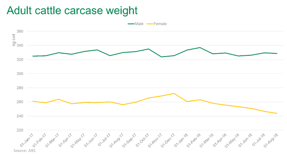Click the Female legend entry
This screenshot has width=287, height=155.
coord(157,24)
